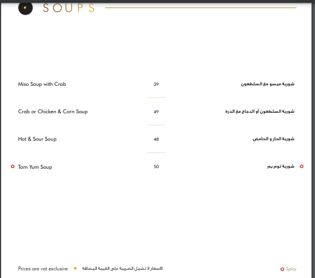Select the SOUPS section heading

point(69,8)
